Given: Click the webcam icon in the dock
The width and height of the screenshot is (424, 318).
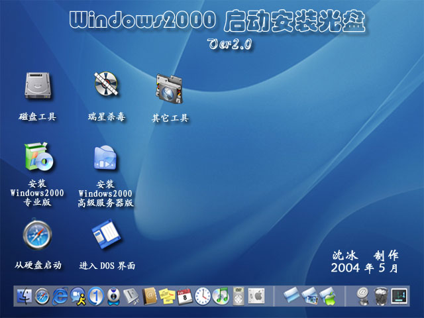Looking at the screenshot, I should click(x=113, y=296).
